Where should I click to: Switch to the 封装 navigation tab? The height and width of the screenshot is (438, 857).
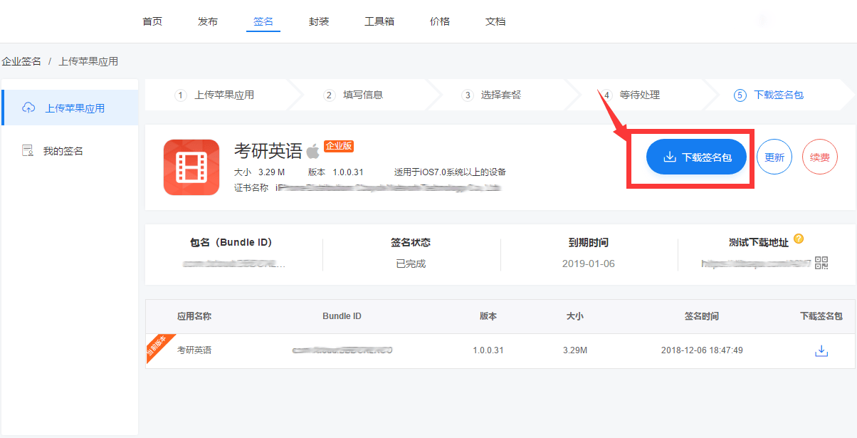(x=319, y=21)
